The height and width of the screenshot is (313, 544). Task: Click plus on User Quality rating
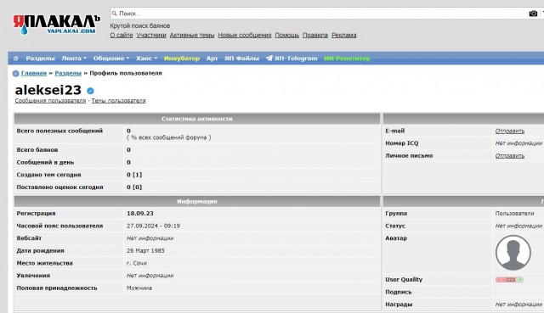click(519, 280)
